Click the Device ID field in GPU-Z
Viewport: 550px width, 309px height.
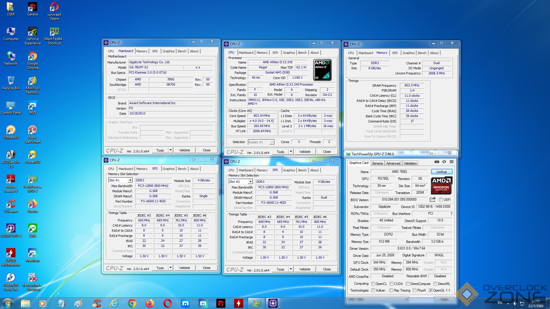[434, 207]
